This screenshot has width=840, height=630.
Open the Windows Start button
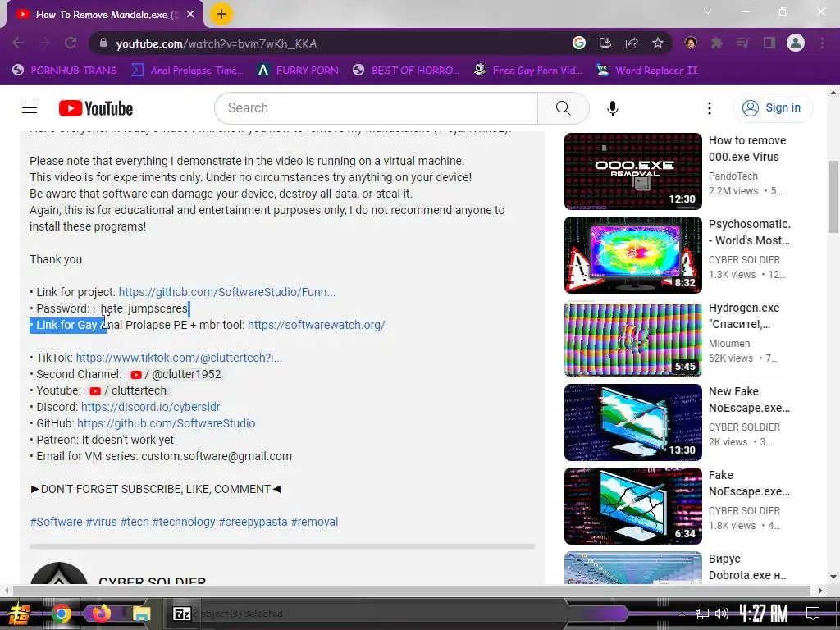click(20, 614)
